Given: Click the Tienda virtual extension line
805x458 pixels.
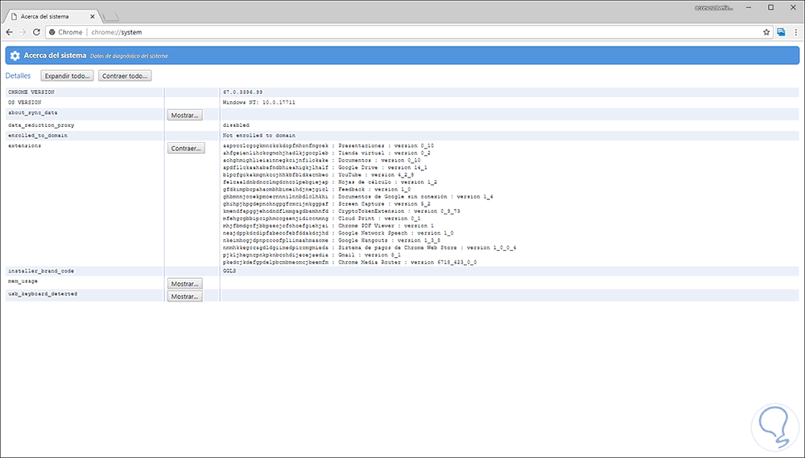Looking at the screenshot, I should click(x=327, y=153).
